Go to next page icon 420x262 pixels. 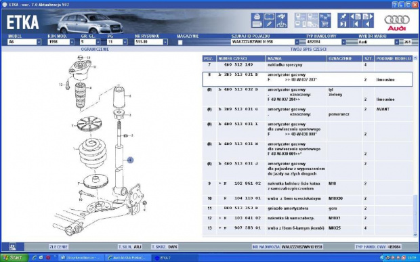click(368, 17)
